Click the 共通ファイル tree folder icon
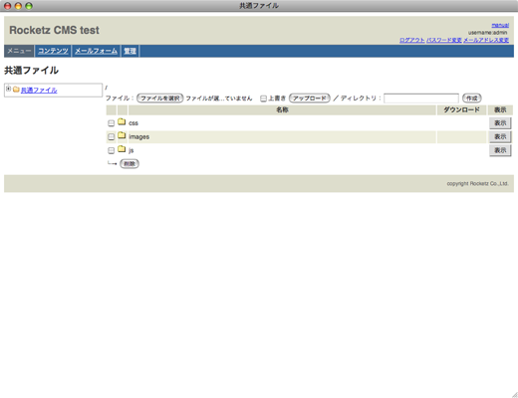The height and width of the screenshot is (398, 518). [x=16, y=90]
